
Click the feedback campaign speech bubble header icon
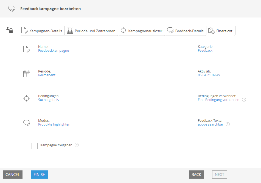point(12,9)
